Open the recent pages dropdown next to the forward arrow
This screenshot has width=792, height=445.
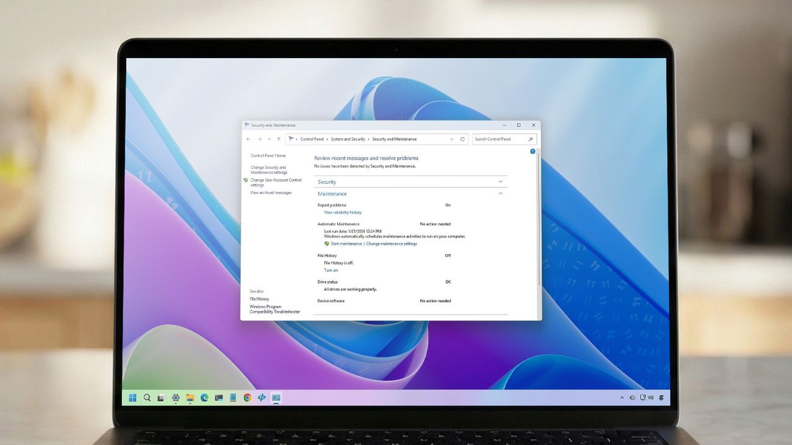pyautogui.click(x=269, y=138)
